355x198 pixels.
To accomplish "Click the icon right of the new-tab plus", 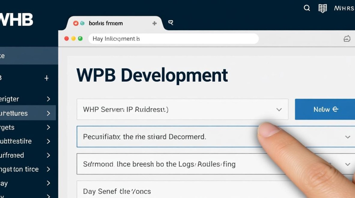I will point(171,23).
